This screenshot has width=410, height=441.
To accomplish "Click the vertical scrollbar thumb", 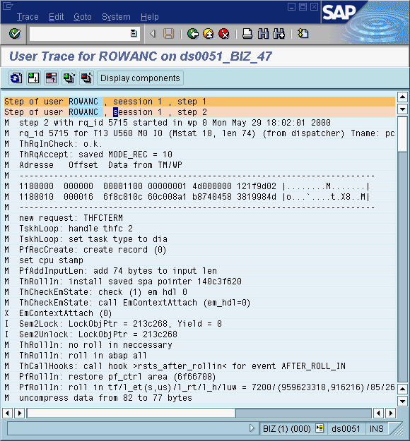I will [x=402, y=134].
